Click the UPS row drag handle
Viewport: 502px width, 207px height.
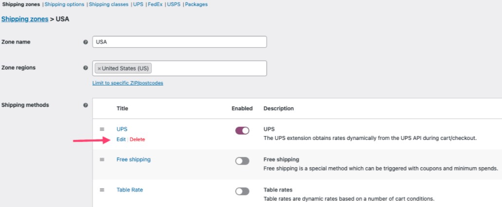[102, 129]
